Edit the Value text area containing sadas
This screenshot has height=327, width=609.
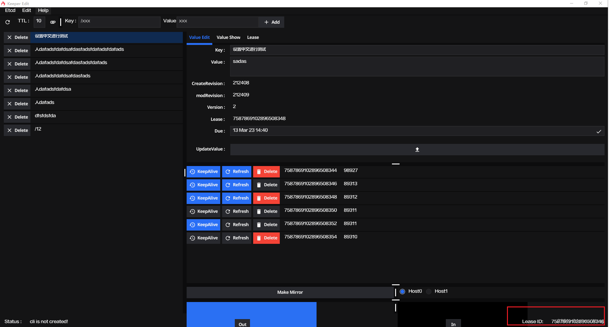tap(417, 66)
